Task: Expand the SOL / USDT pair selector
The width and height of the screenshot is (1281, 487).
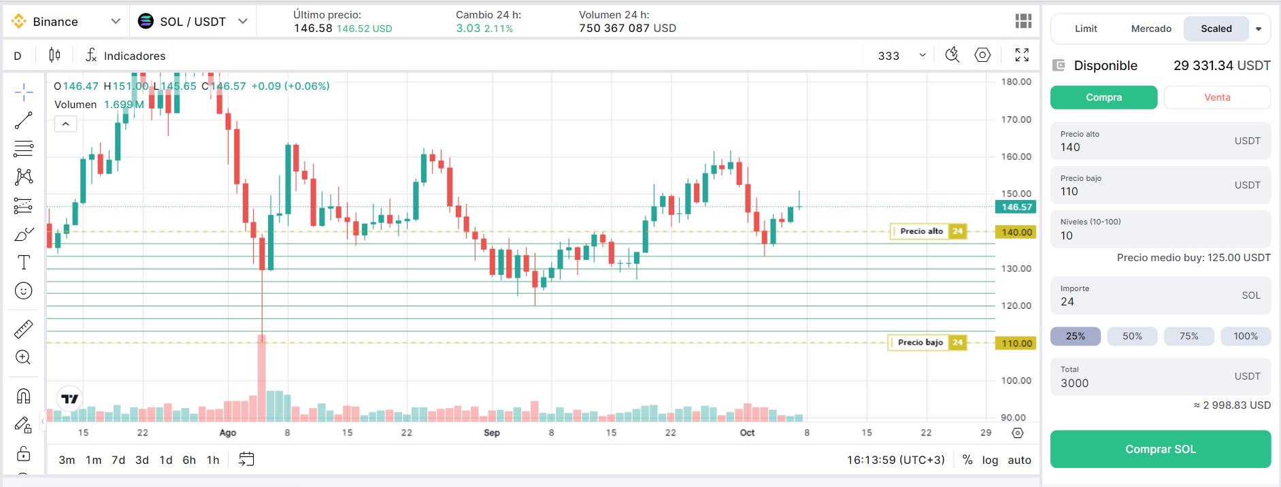Action: pyautogui.click(x=193, y=22)
